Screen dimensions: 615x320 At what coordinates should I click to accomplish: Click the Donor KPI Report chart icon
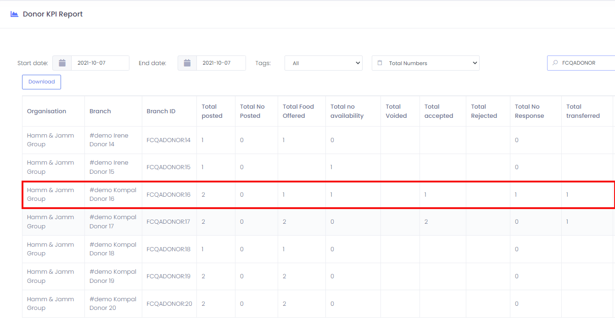pos(15,14)
